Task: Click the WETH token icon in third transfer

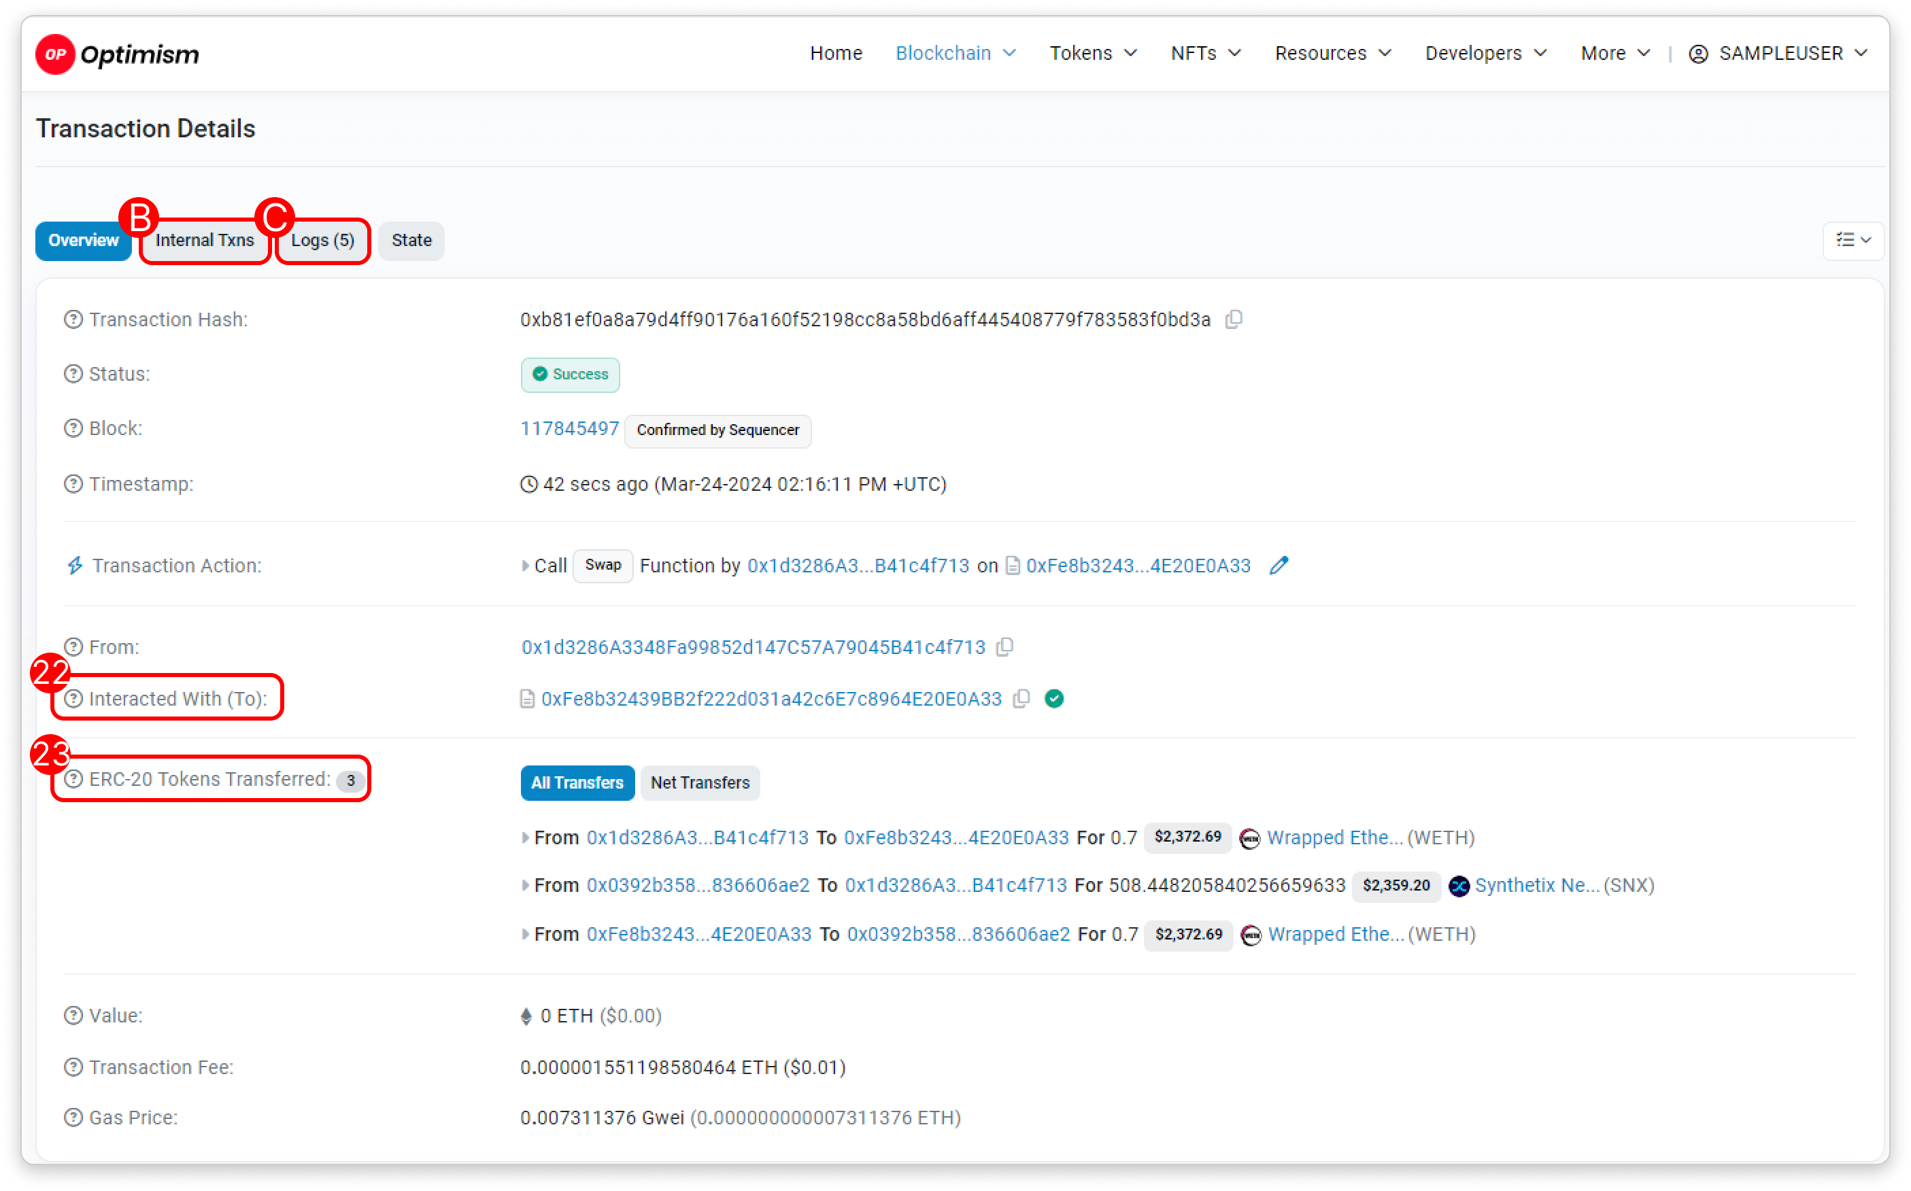Action: tap(1251, 935)
